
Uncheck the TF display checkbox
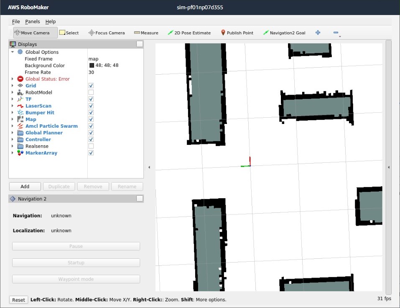point(91,99)
